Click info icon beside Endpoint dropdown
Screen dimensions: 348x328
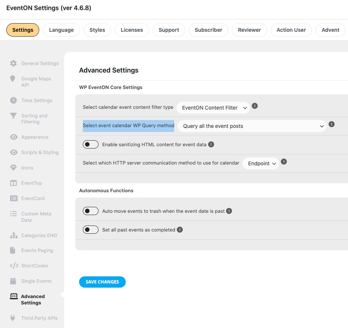284,162
